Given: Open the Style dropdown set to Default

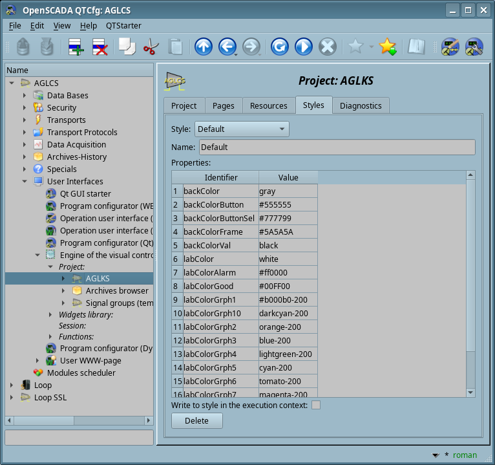Looking at the screenshot, I should pos(242,129).
